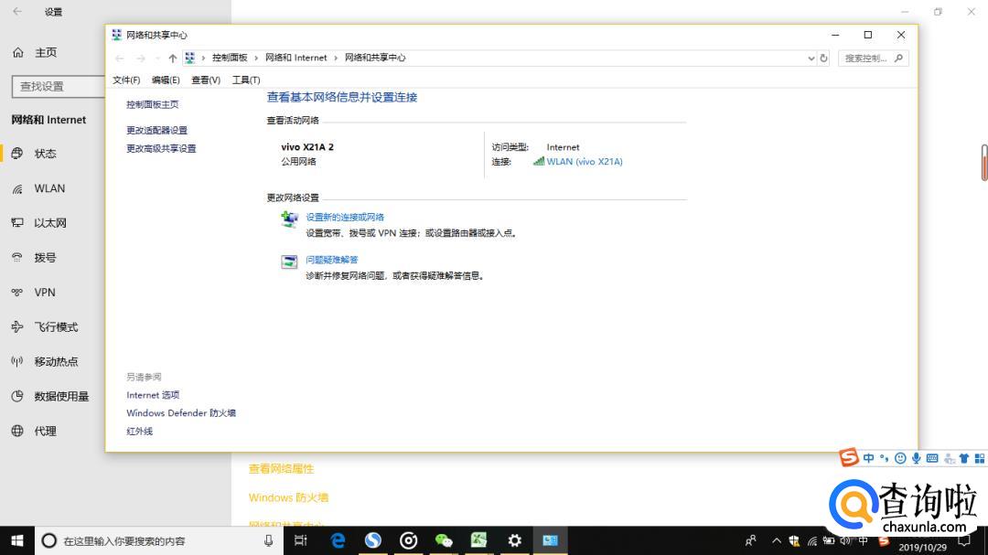Open 控制面板主页 link
Screen dimensions: 988x555
pyautogui.click(x=153, y=104)
